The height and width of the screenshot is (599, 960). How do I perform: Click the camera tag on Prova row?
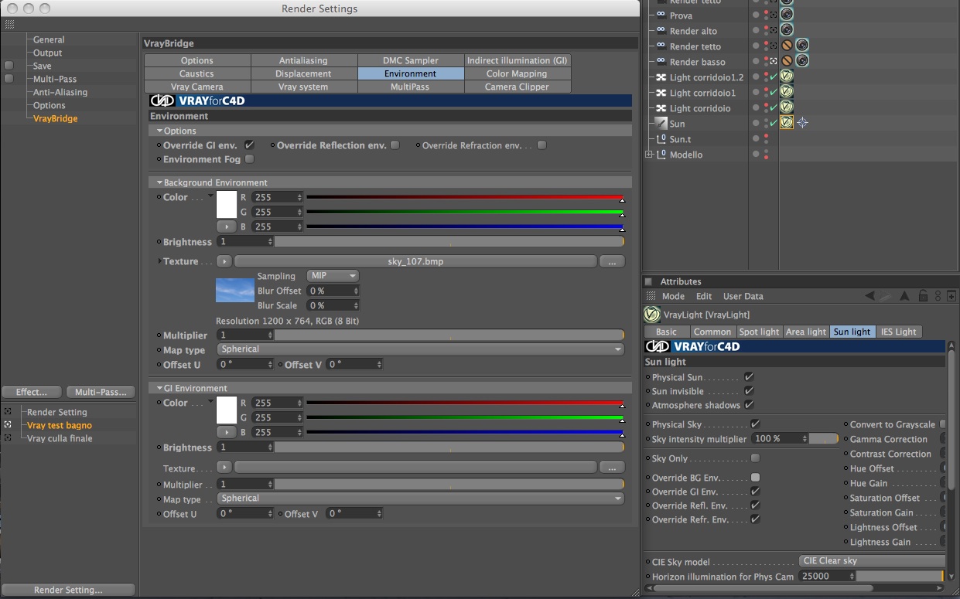787,14
